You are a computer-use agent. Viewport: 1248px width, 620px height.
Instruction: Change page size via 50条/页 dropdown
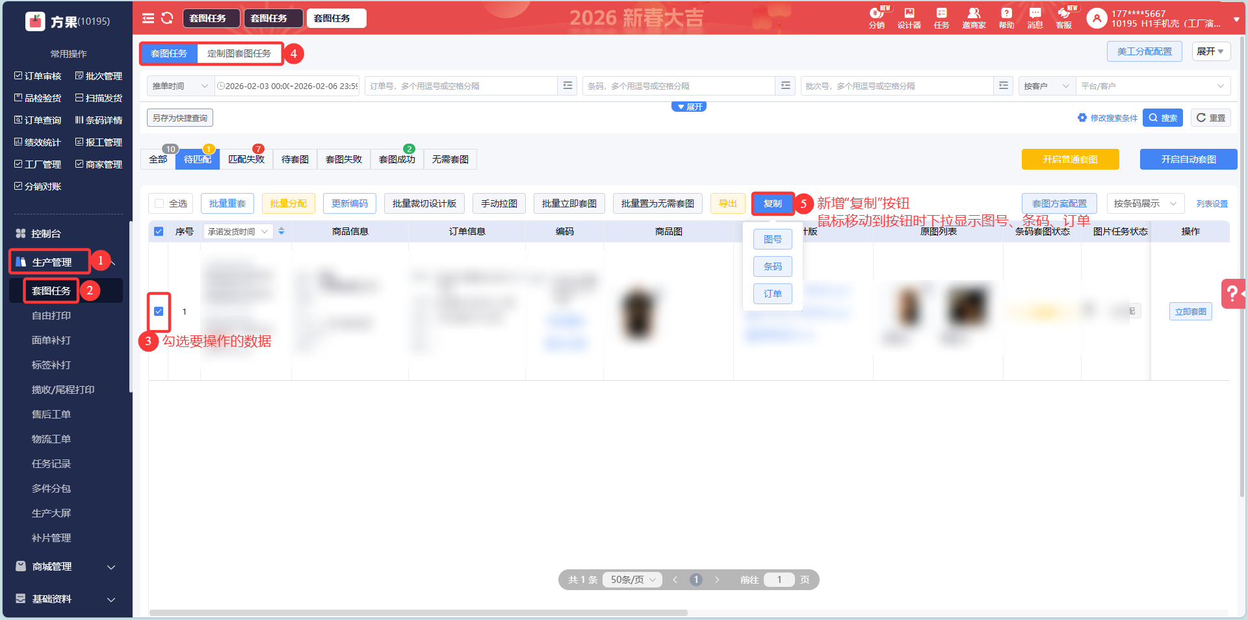pyautogui.click(x=632, y=580)
